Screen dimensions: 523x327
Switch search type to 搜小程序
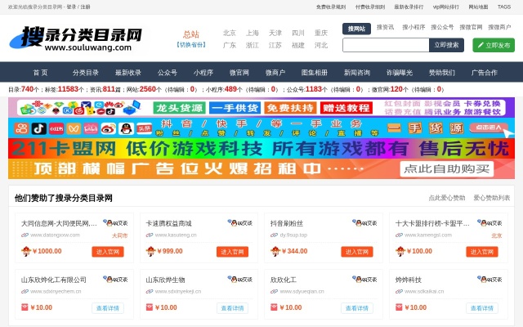click(413, 28)
